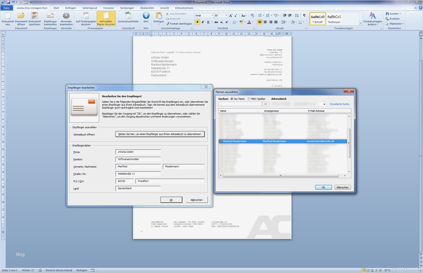This screenshot has height=273, width=423.
Task: Show paragraph marks pilcrow
Action: [x=304, y=16]
